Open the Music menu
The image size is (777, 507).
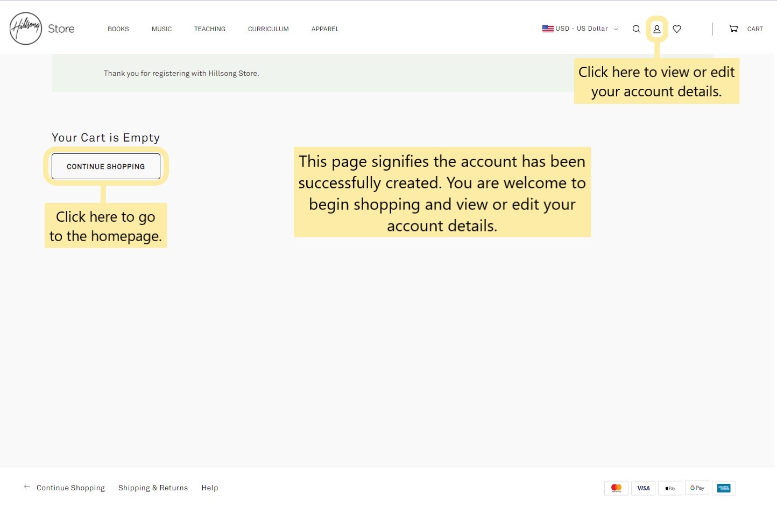pos(161,29)
